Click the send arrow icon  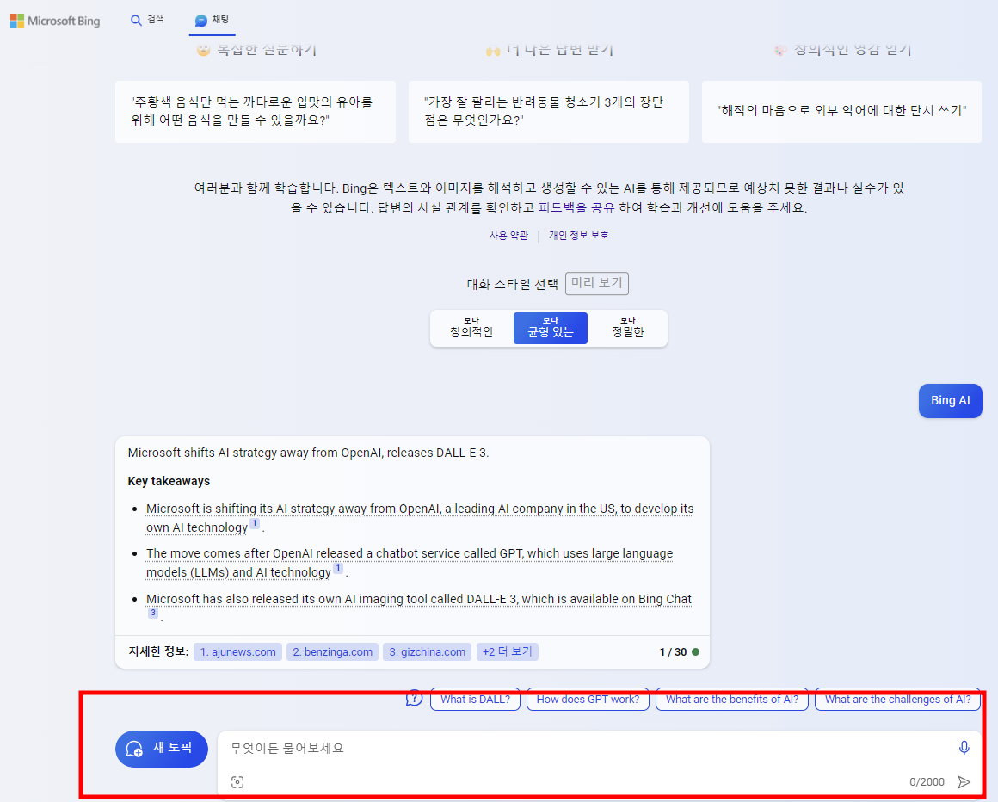click(x=964, y=781)
